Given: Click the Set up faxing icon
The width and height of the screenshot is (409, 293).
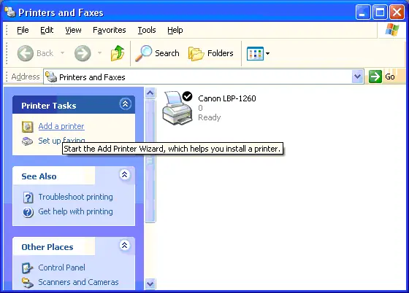Looking at the screenshot, I should (28, 141).
